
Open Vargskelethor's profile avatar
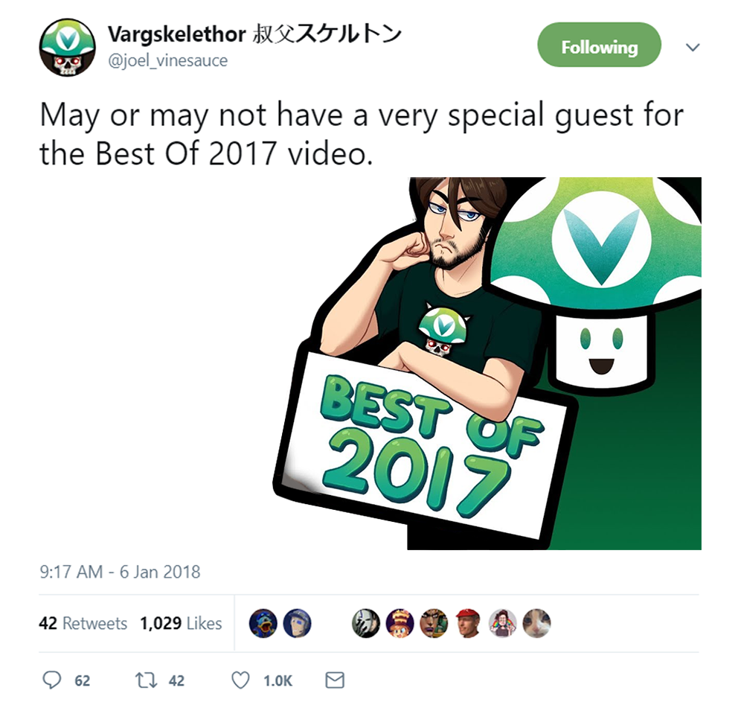point(67,48)
